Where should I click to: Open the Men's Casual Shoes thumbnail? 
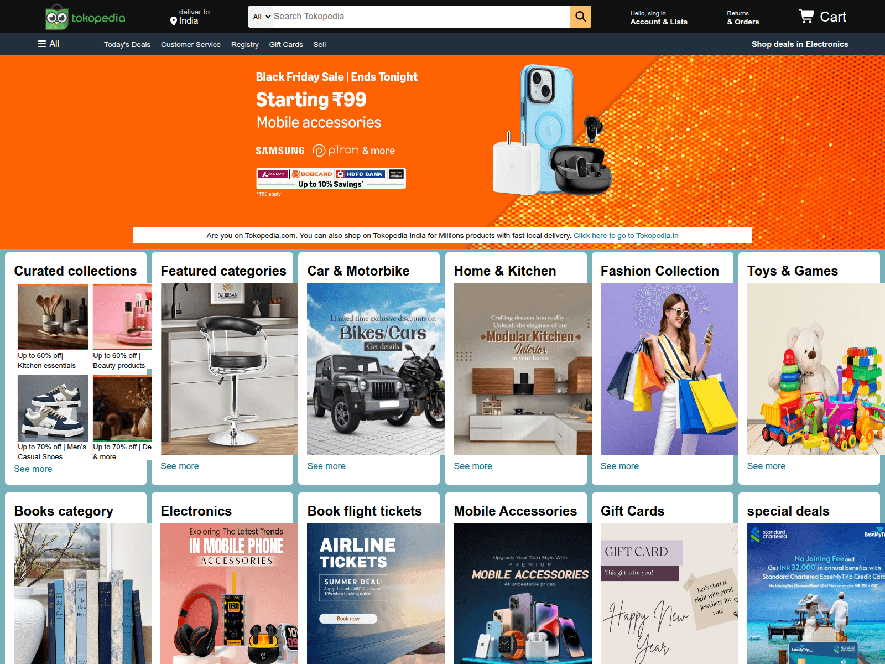click(53, 408)
